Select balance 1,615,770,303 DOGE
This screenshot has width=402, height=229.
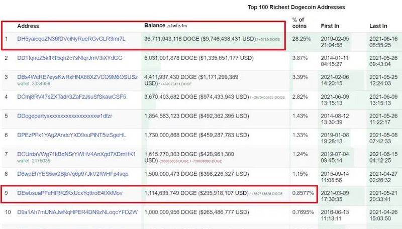170,154
